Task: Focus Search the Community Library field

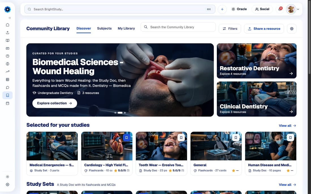Action: tap(178, 27)
